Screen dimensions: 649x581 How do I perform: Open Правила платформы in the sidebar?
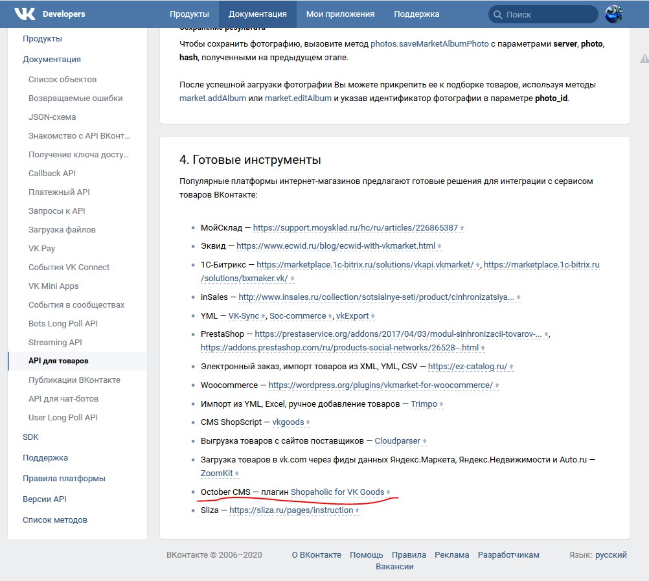[x=64, y=479]
